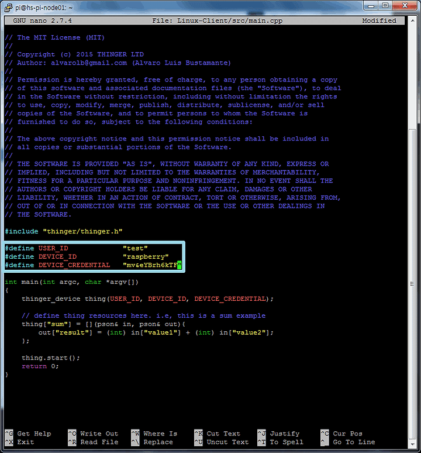Close the PuTTY terminal window

(x=405, y=6)
